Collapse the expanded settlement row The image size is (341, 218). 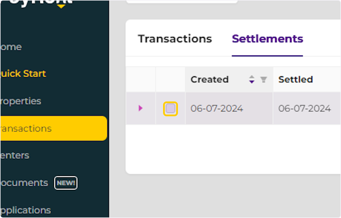140,108
